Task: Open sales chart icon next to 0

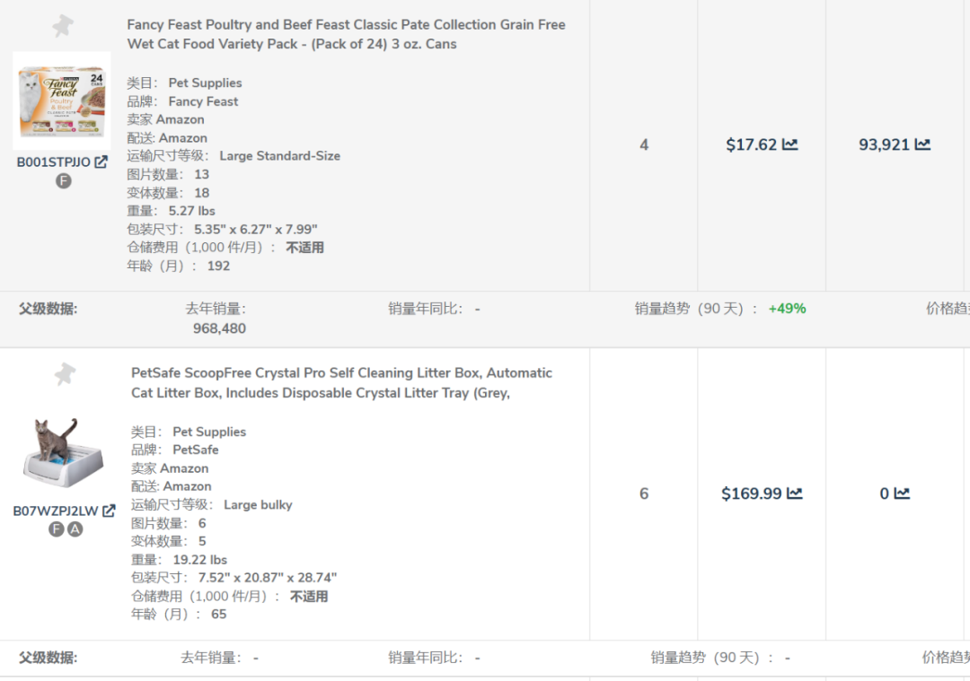Action: 902,493
